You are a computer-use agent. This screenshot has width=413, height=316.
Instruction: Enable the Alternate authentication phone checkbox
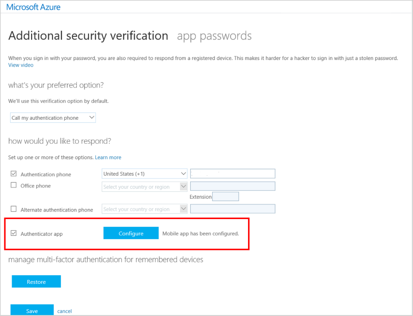pos(14,209)
